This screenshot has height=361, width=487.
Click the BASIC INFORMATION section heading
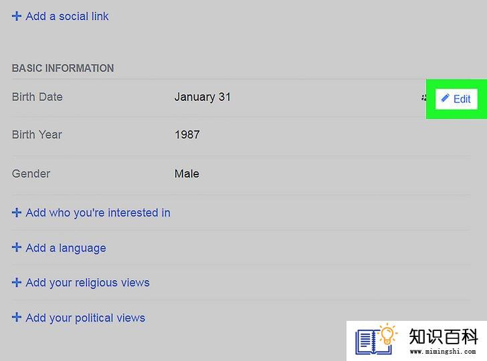(63, 68)
